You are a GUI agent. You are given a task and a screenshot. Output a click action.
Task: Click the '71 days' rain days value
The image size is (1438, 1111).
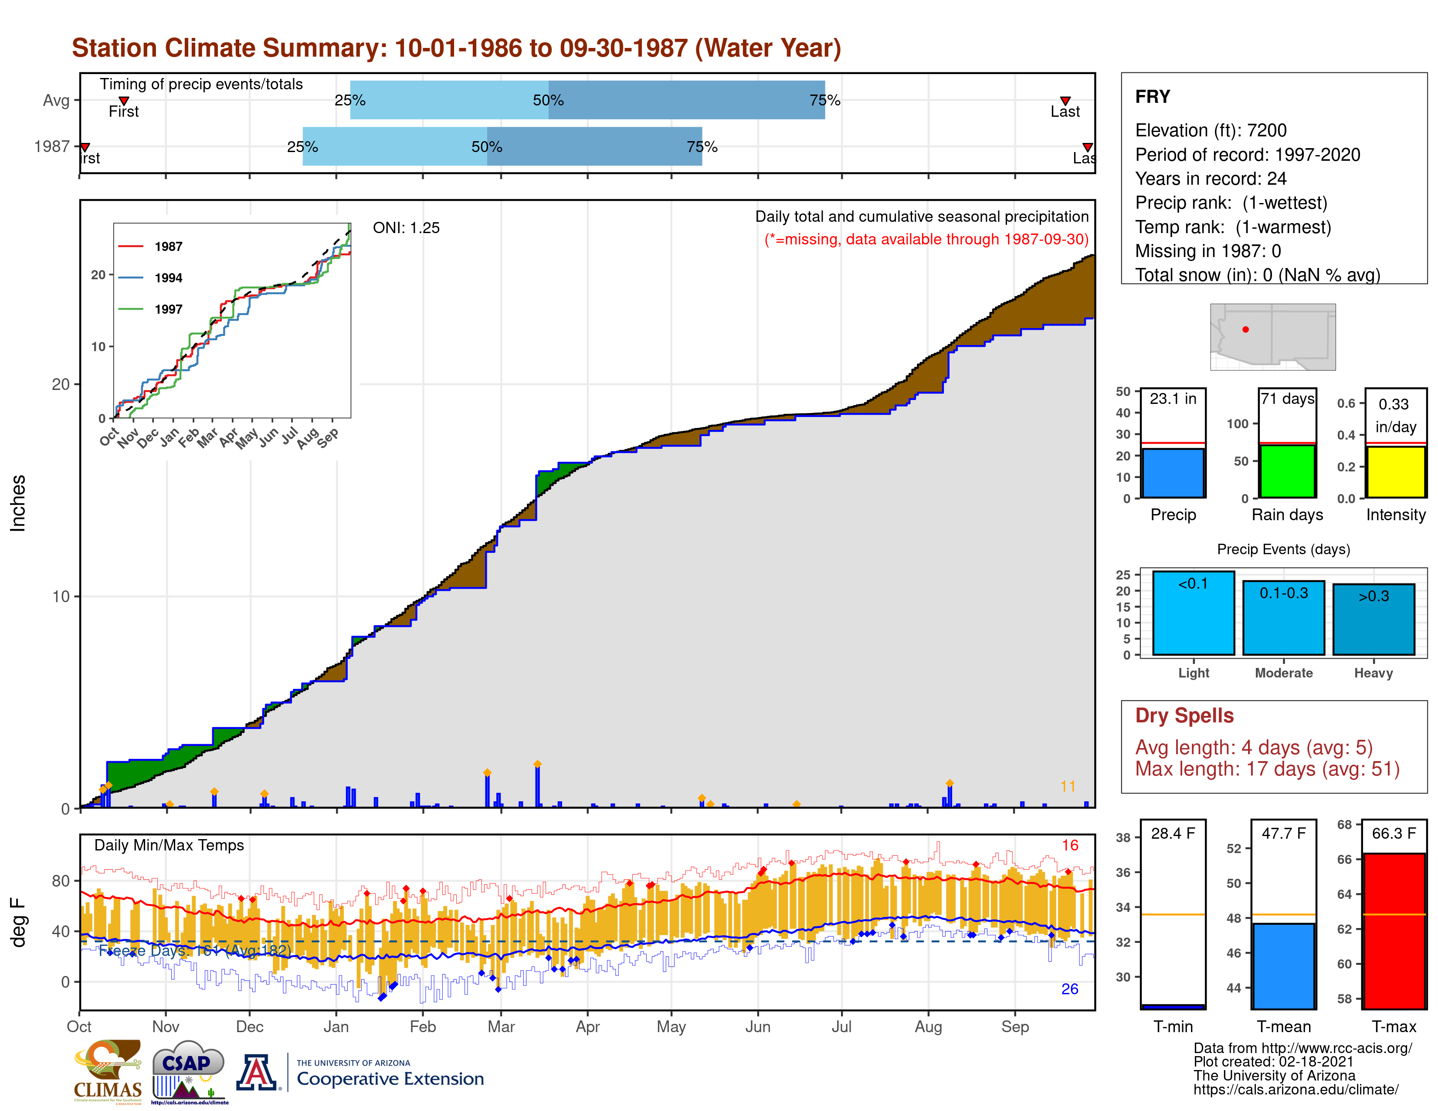pyautogui.click(x=1287, y=398)
